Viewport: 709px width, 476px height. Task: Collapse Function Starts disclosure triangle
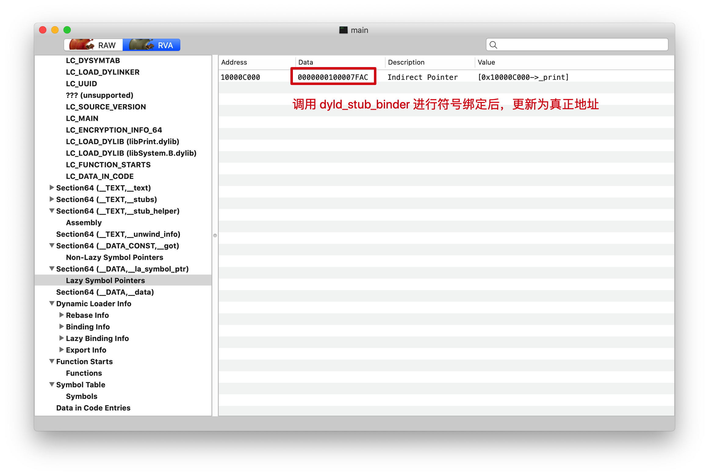[x=52, y=361]
